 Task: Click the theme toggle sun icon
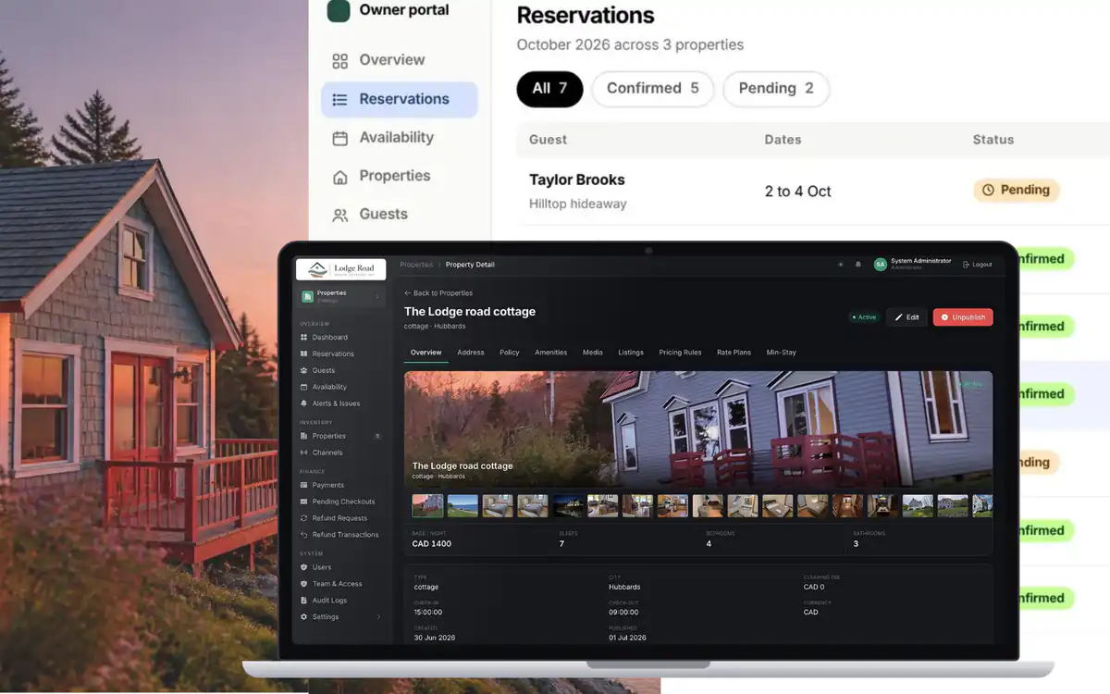840,265
